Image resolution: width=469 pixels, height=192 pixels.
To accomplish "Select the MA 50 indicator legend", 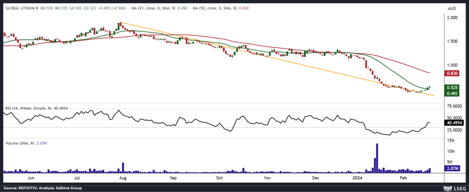I will 221,8.
